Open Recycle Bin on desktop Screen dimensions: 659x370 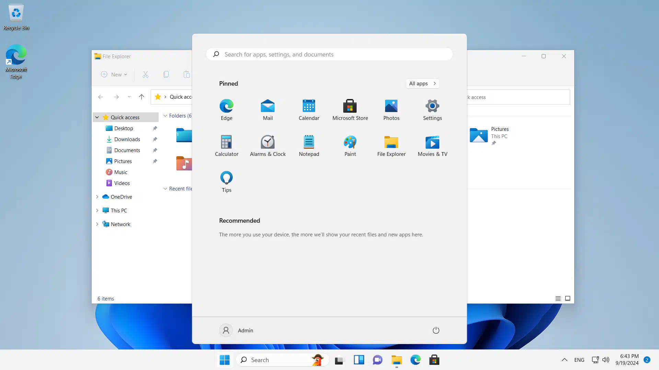(x=16, y=17)
